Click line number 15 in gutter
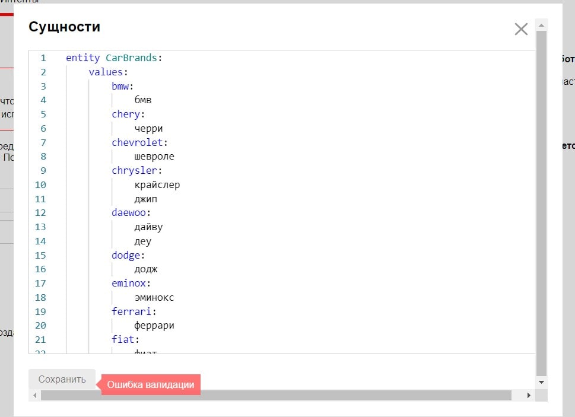The height and width of the screenshot is (417, 575). pos(40,255)
